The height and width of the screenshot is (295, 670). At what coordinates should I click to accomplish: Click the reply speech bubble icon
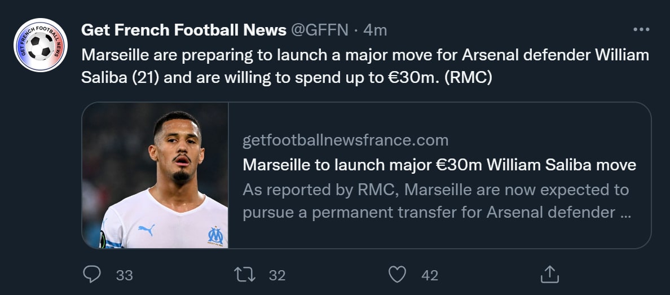point(92,275)
